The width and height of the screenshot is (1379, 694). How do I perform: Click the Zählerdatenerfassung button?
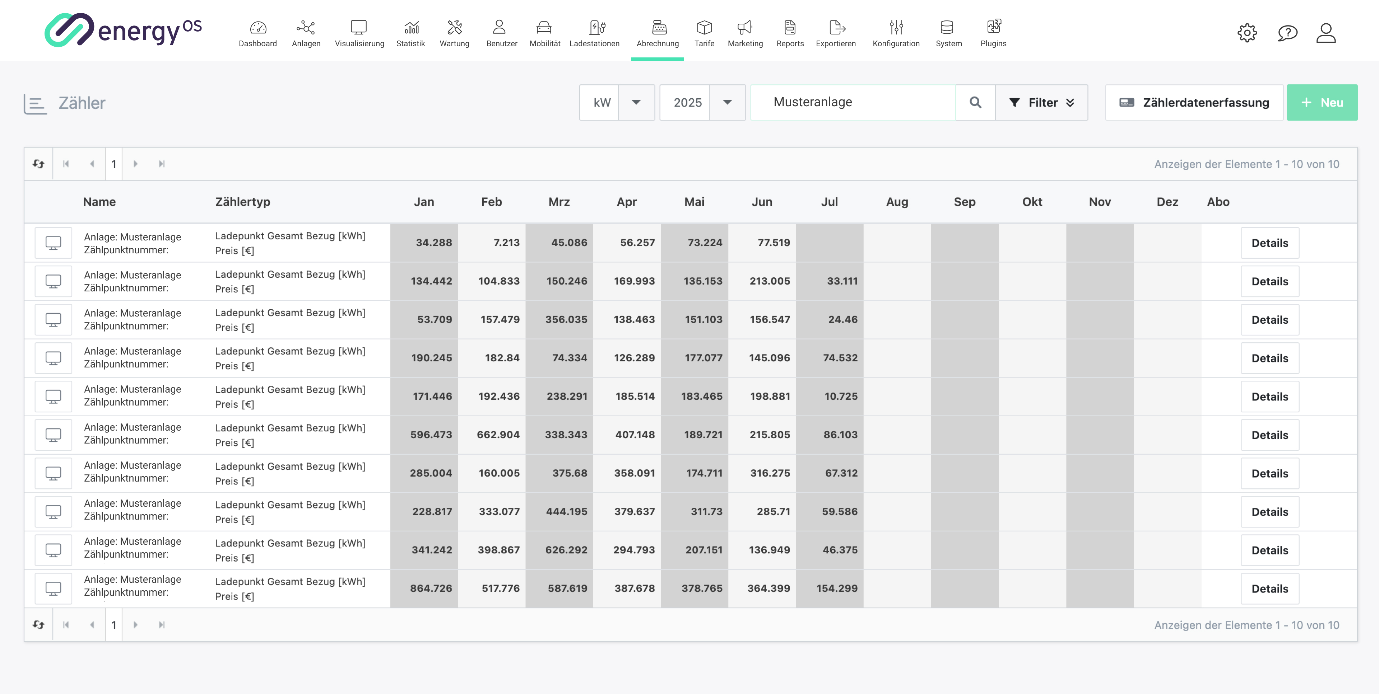coord(1194,102)
